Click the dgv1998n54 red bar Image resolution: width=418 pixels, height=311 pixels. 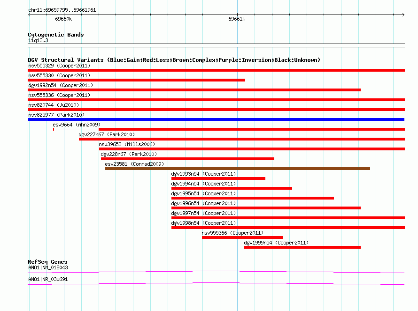coord(288,228)
